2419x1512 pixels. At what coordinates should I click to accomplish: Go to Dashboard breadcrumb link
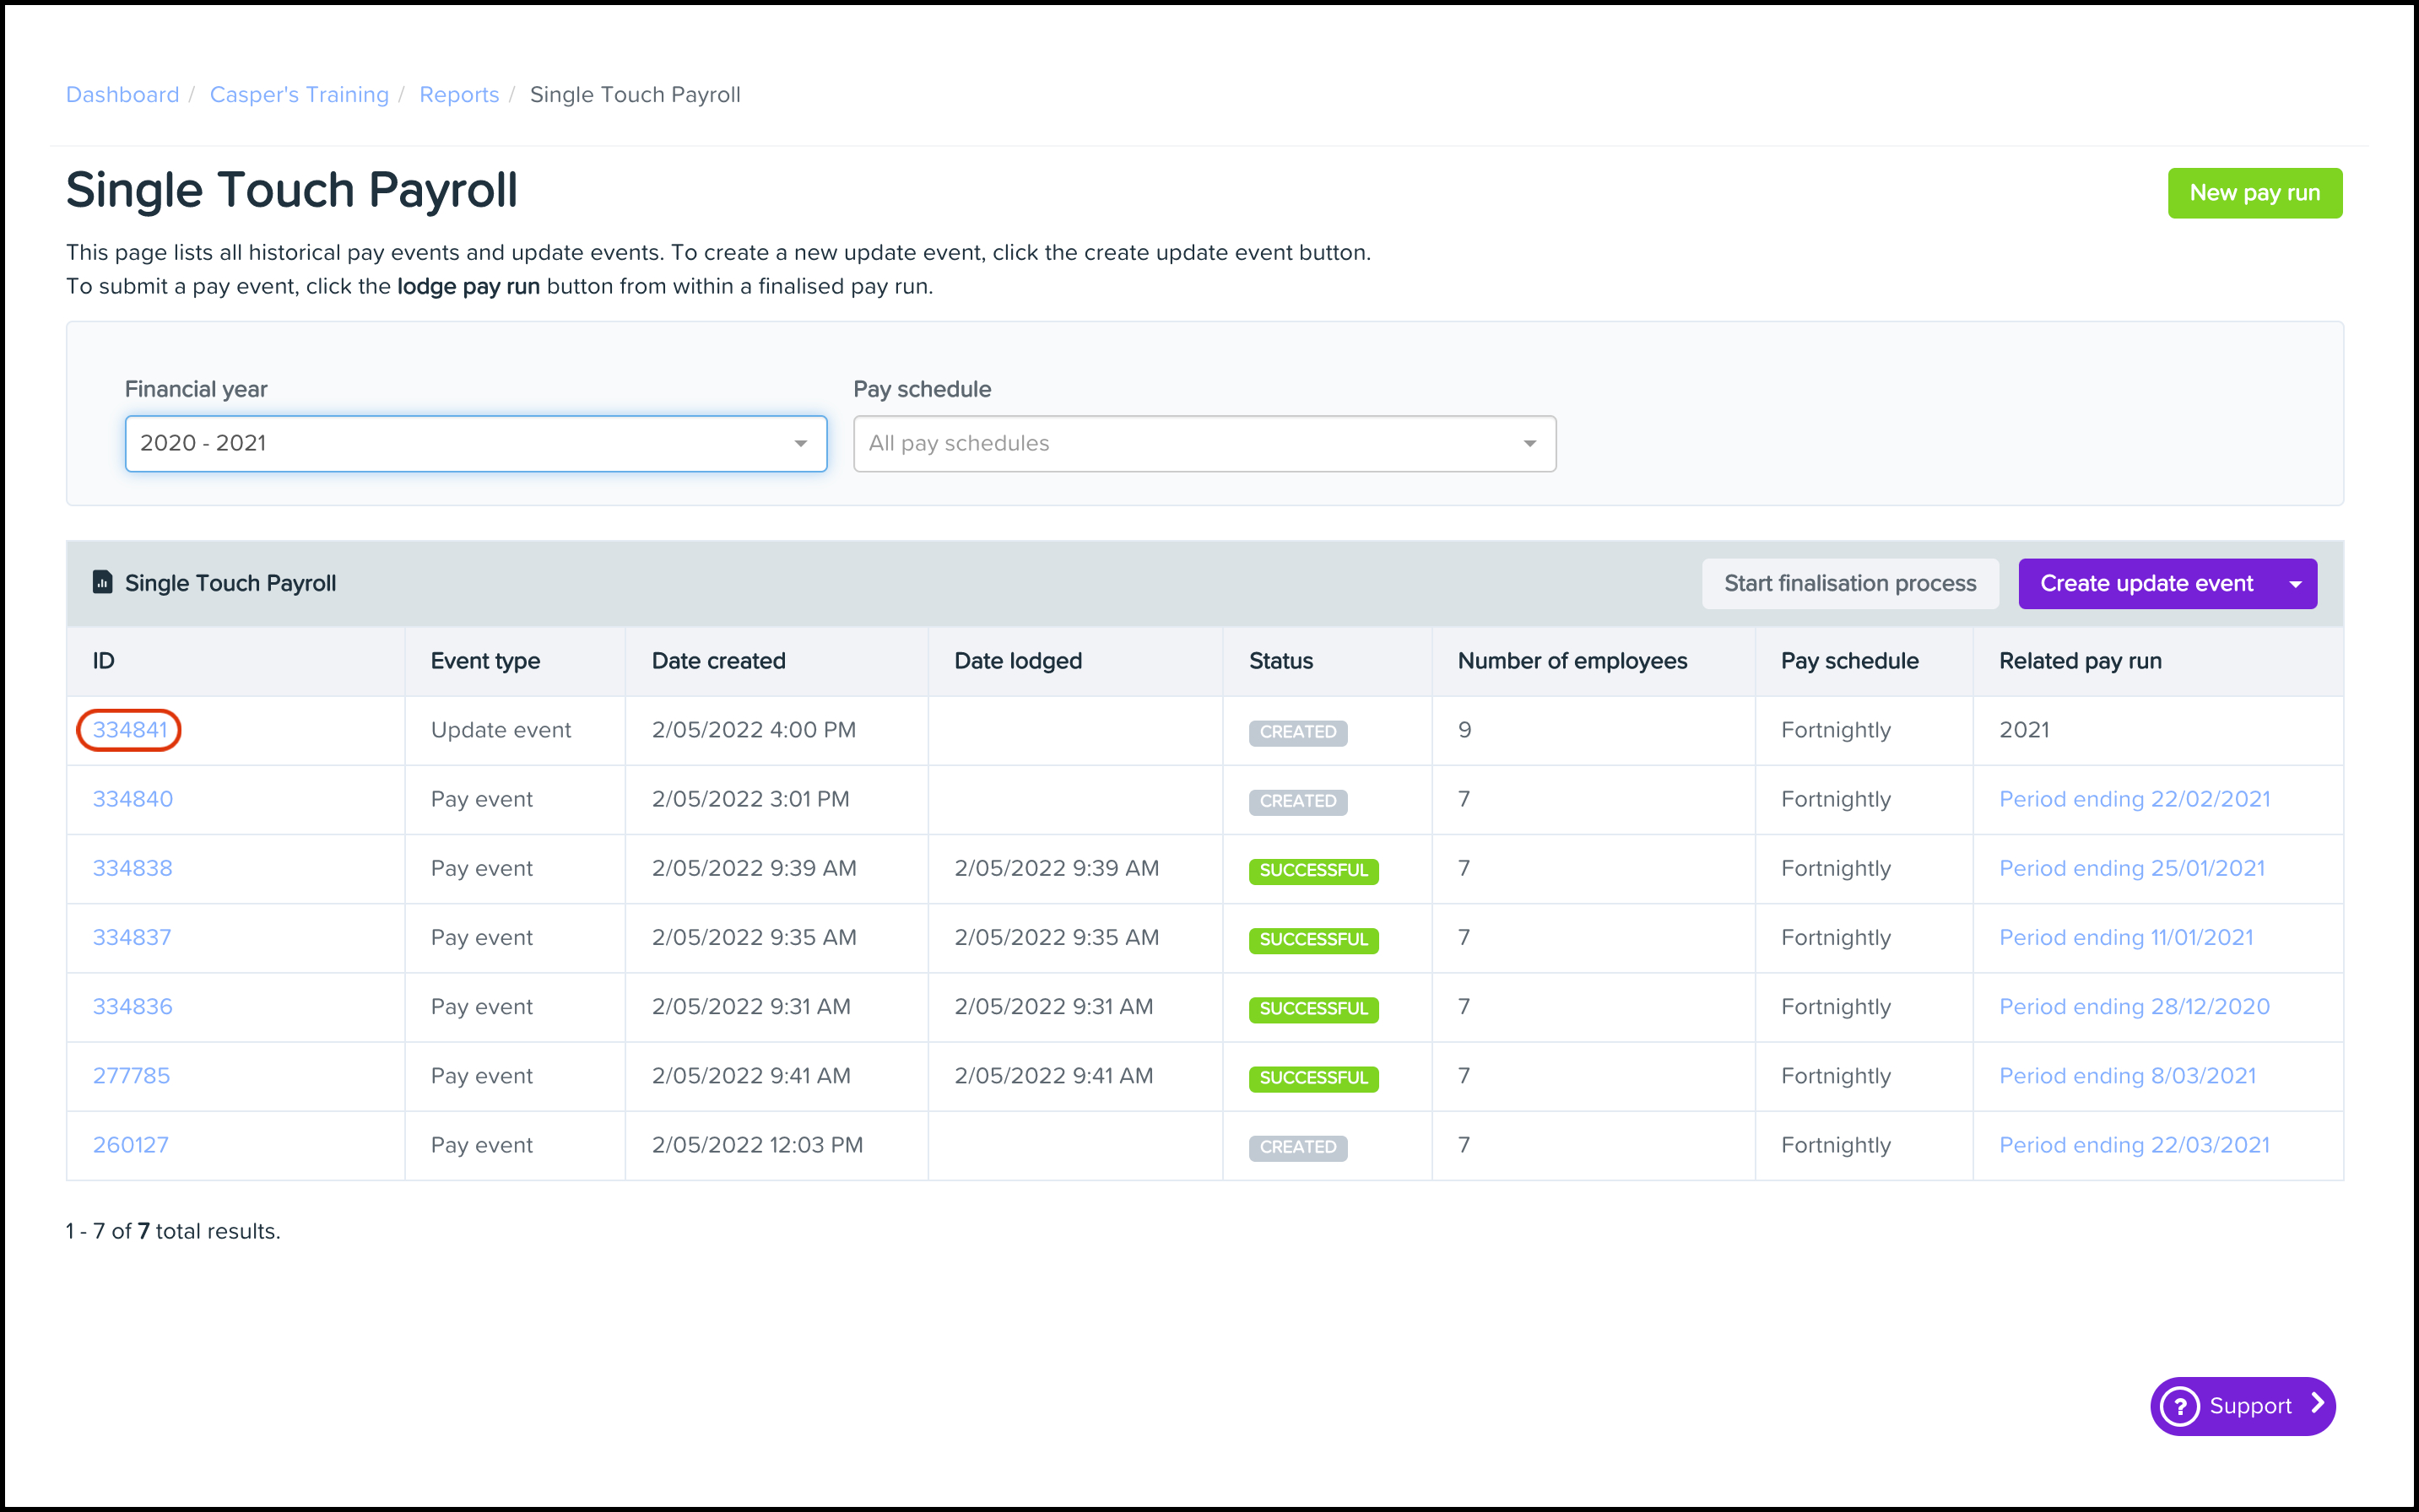[122, 95]
